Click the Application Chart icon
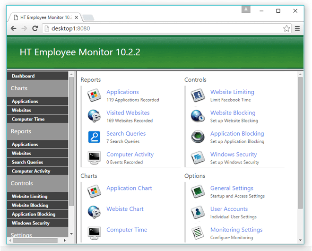312x251 pixels. tap(94, 191)
